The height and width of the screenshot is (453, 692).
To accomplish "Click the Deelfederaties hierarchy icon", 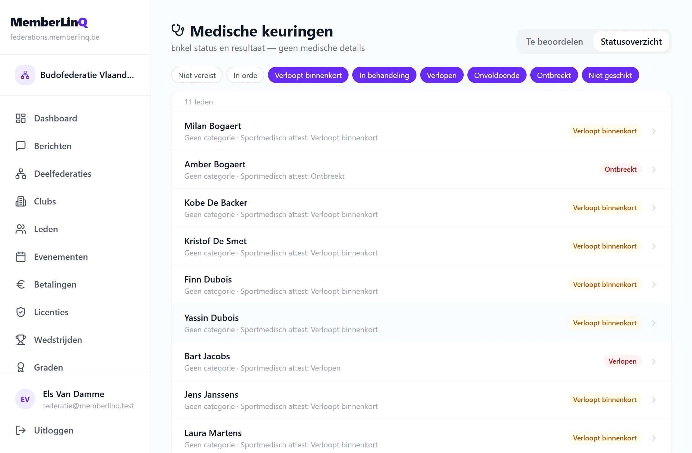I will (x=21, y=174).
